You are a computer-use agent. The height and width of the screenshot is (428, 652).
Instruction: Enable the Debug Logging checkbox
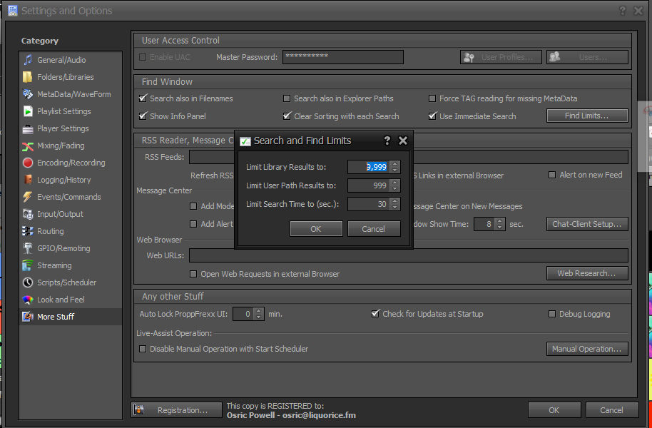(x=552, y=314)
